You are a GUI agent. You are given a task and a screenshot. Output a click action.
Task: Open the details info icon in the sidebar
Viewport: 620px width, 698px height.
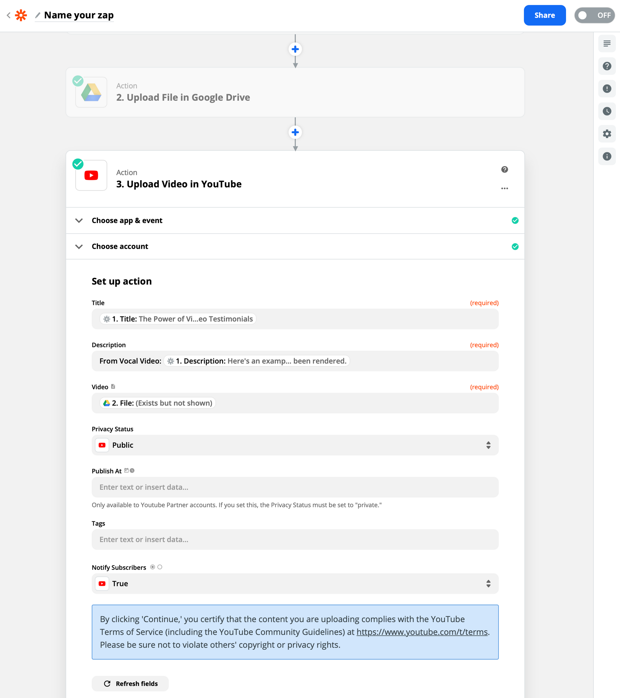coord(607,156)
